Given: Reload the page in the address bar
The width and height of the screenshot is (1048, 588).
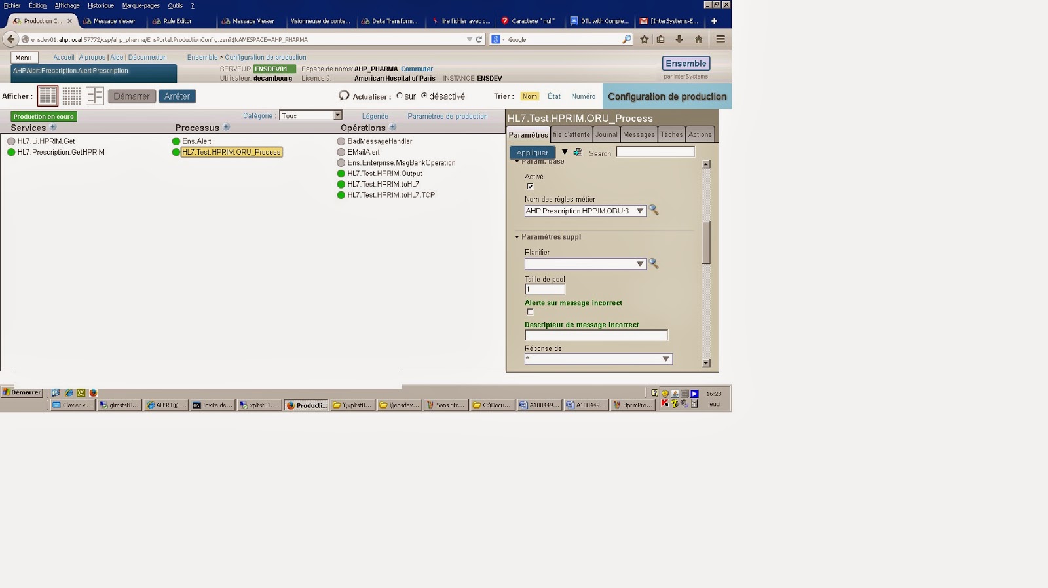Looking at the screenshot, I should pyautogui.click(x=479, y=39).
